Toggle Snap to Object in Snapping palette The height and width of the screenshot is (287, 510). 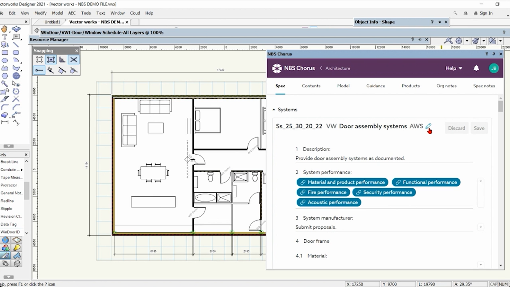pyautogui.click(x=51, y=60)
